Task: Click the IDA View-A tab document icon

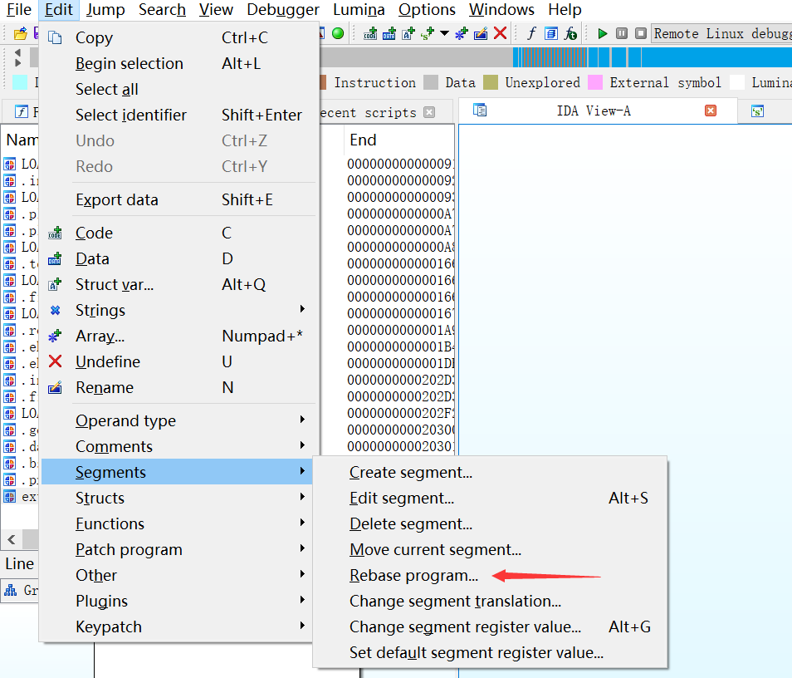Action: pos(480,110)
